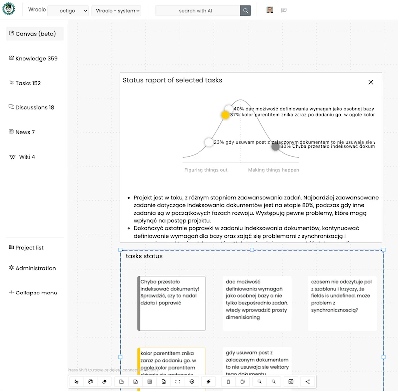Delete selection using the trash icon
The width and height of the screenshot is (398, 391).
(228, 381)
